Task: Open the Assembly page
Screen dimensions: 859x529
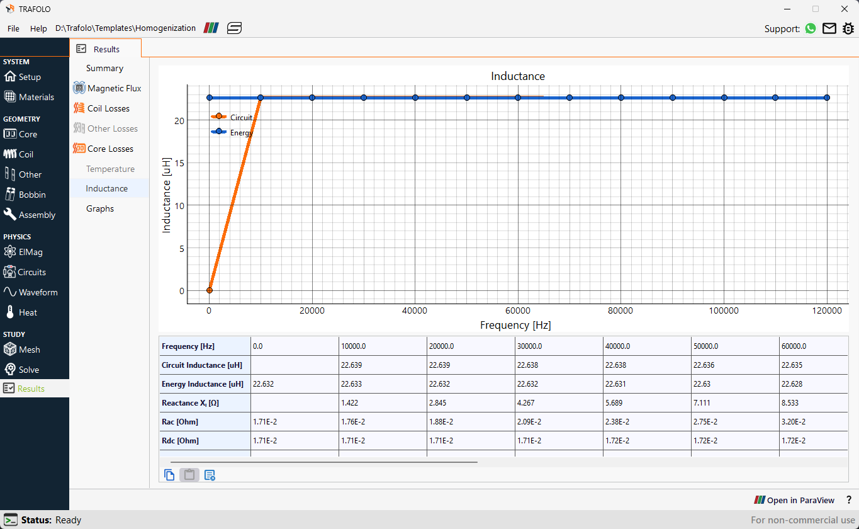Action: click(30, 215)
